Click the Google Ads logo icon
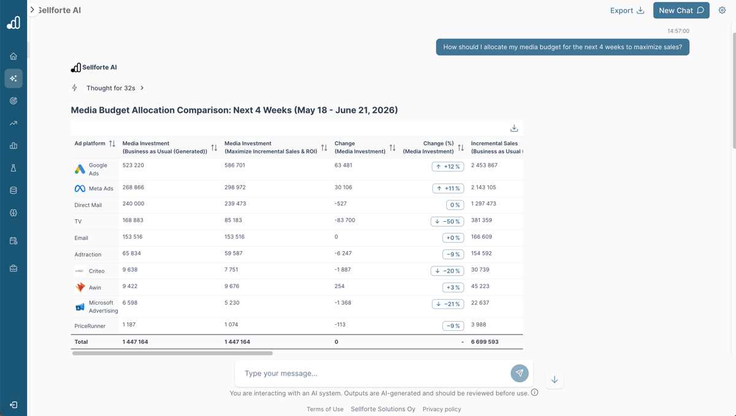 pos(80,169)
